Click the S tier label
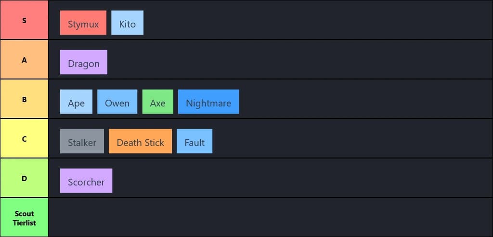The width and height of the screenshot is (493, 237). pyautogui.click(x=24, y=20)
